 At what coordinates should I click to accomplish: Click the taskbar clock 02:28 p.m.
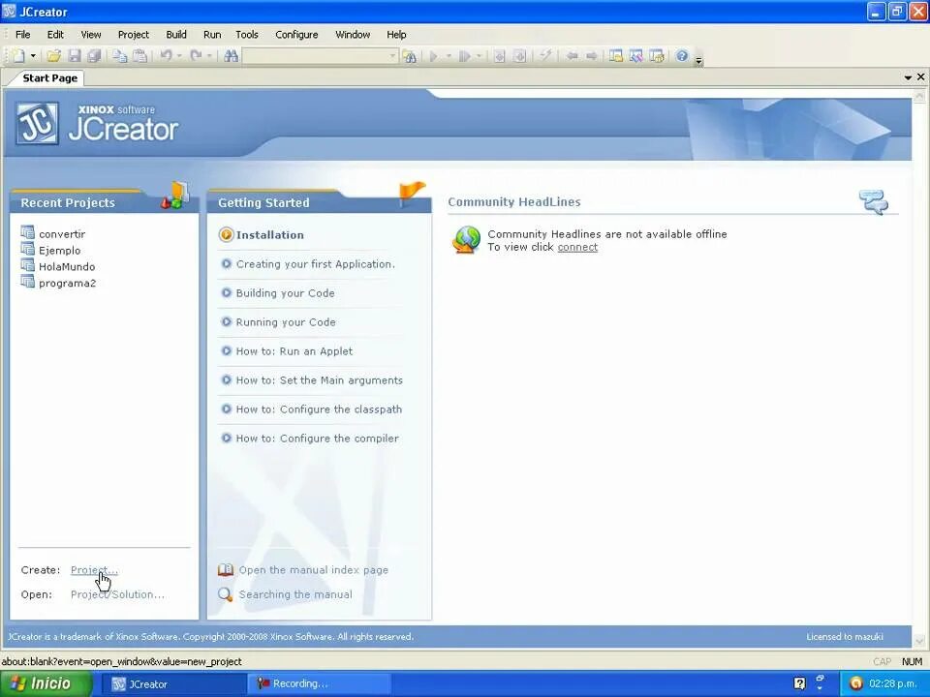(892, 684)
